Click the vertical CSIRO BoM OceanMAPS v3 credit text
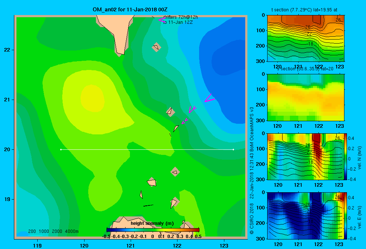The image size is (366, 249). (252, 171)
